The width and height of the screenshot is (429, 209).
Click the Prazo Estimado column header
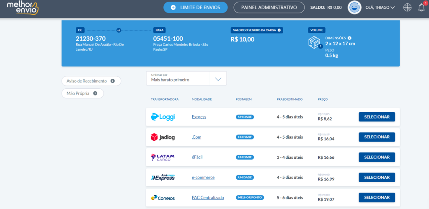(289, 99)
